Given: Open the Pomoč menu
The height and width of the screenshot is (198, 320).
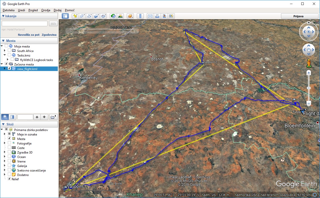Looking at the screenshot, I should click(70, 10).
